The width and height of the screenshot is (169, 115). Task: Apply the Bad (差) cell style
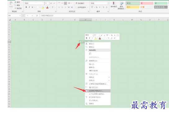point(147,3)
